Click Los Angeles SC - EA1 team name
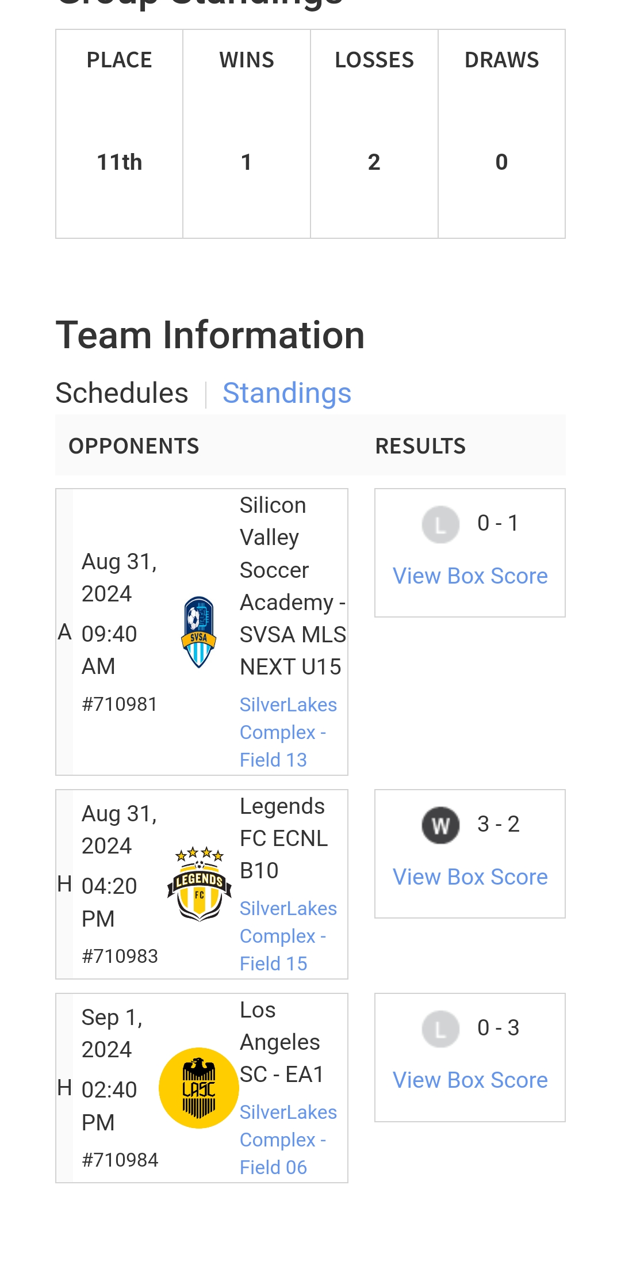Viewport: 621px width, 1261px height. 281,1042
